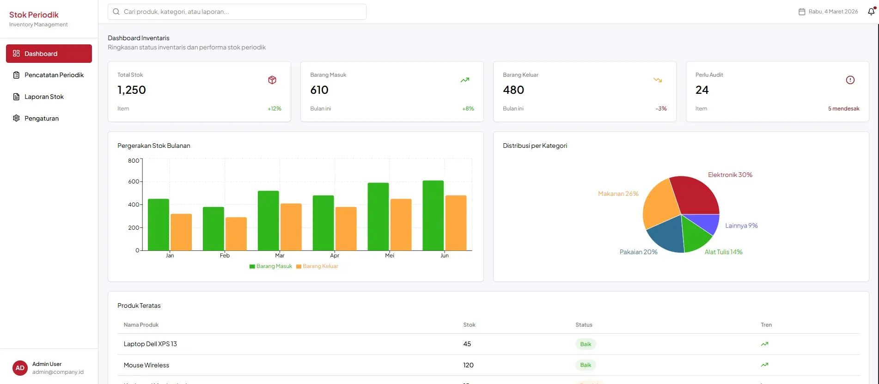Focus the product search input field

tap(240, 12)
